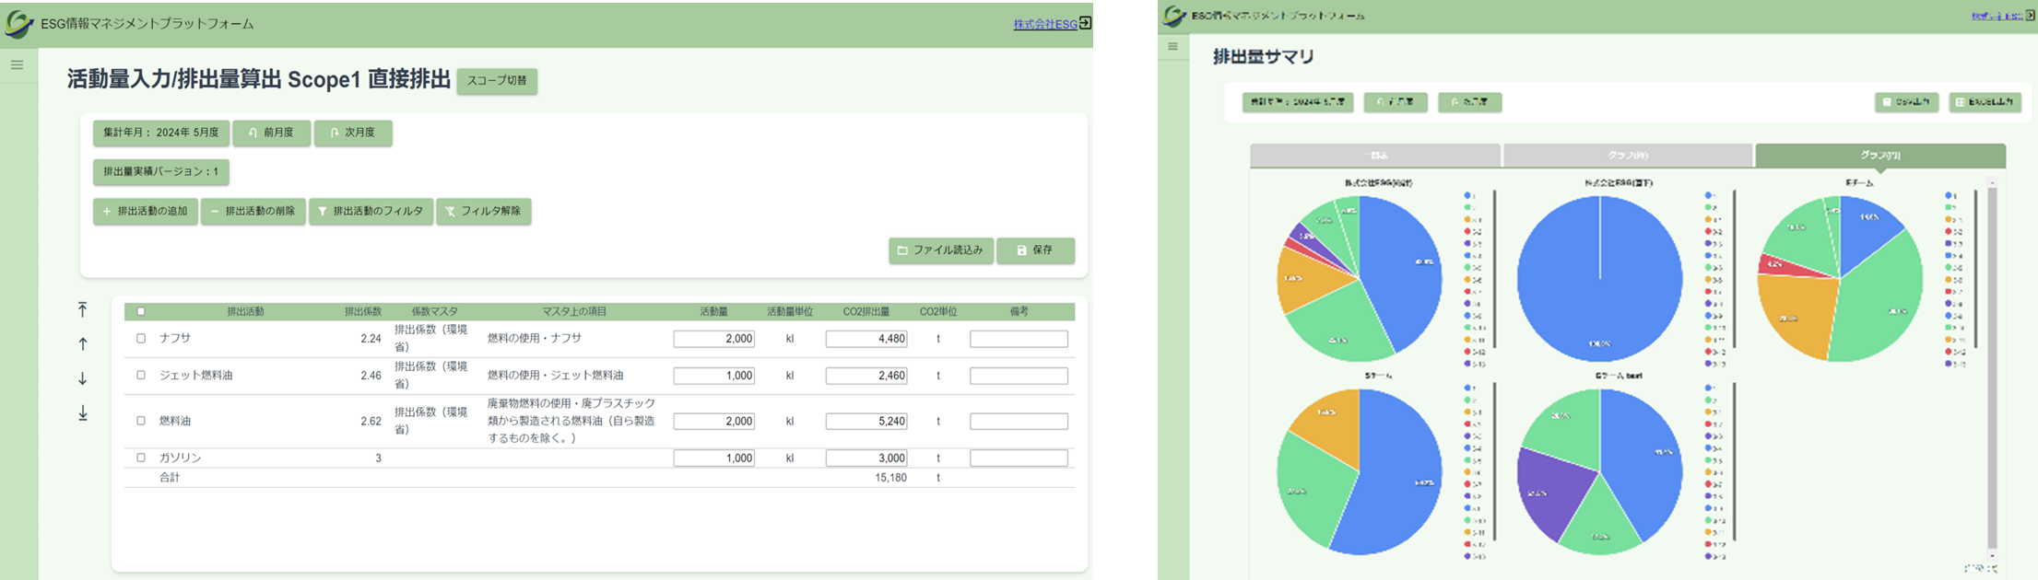Click CSV出力 button in 排出量サマリ
Viewport: 2038px width, 580px height.
[1906, 102]
